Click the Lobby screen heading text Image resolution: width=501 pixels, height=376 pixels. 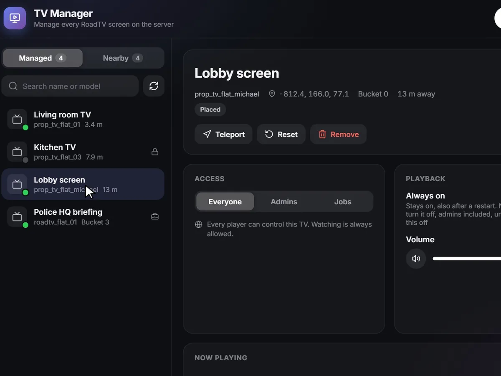click(x=237, y=73)
